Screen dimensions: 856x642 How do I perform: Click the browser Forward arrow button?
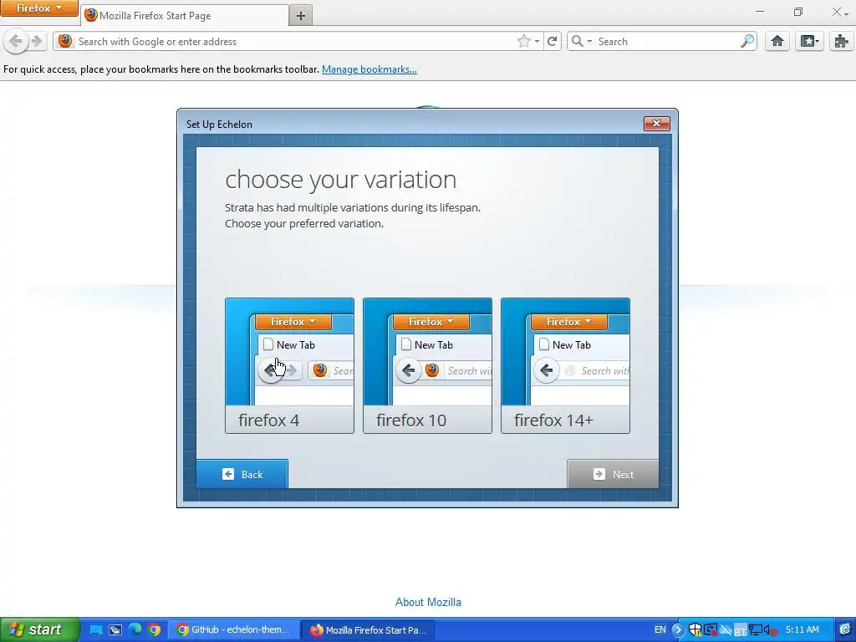point(37,41)
